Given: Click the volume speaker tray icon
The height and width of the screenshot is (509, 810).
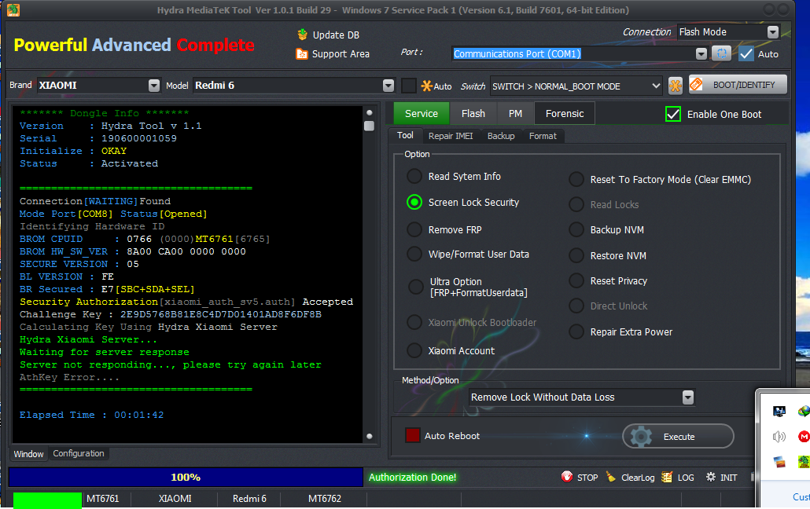Looking at the screenshot, I should click(x=779, y=437).
